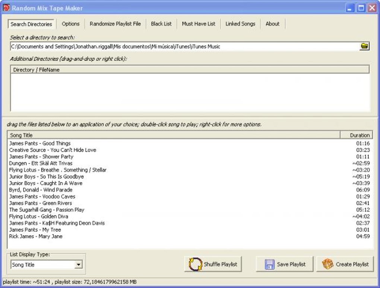Click the Save Playlist button
This screenshot has width=380, height=288.
[285, 264]
